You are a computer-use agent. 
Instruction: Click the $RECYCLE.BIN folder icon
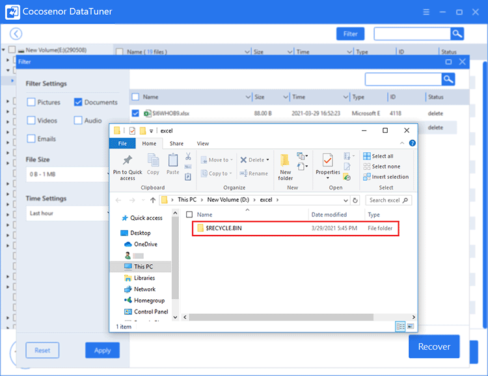tap(200, 228)
